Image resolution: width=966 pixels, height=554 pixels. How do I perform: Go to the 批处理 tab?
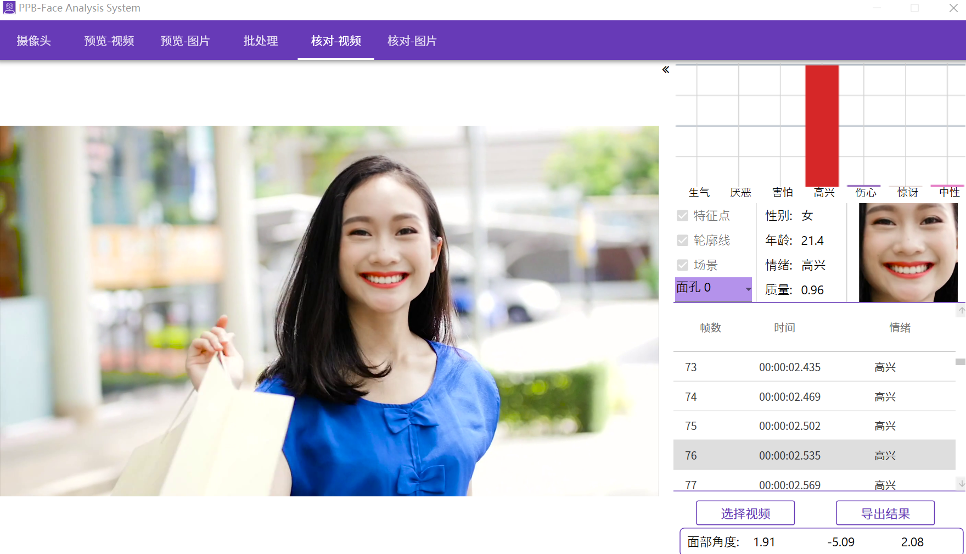point(261,41)
